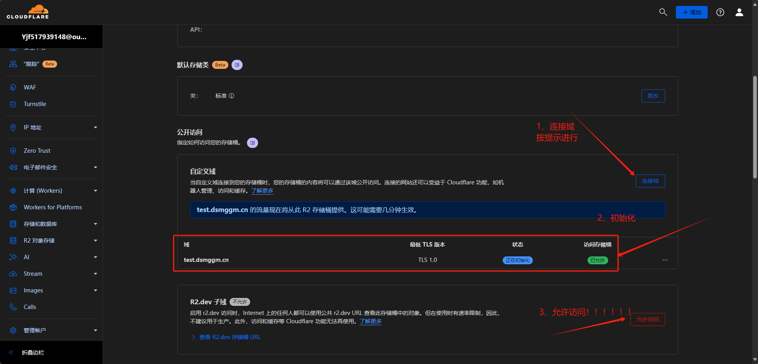
Task: Click the 正在初始化 status badge
Action: [x=517, y=260]
